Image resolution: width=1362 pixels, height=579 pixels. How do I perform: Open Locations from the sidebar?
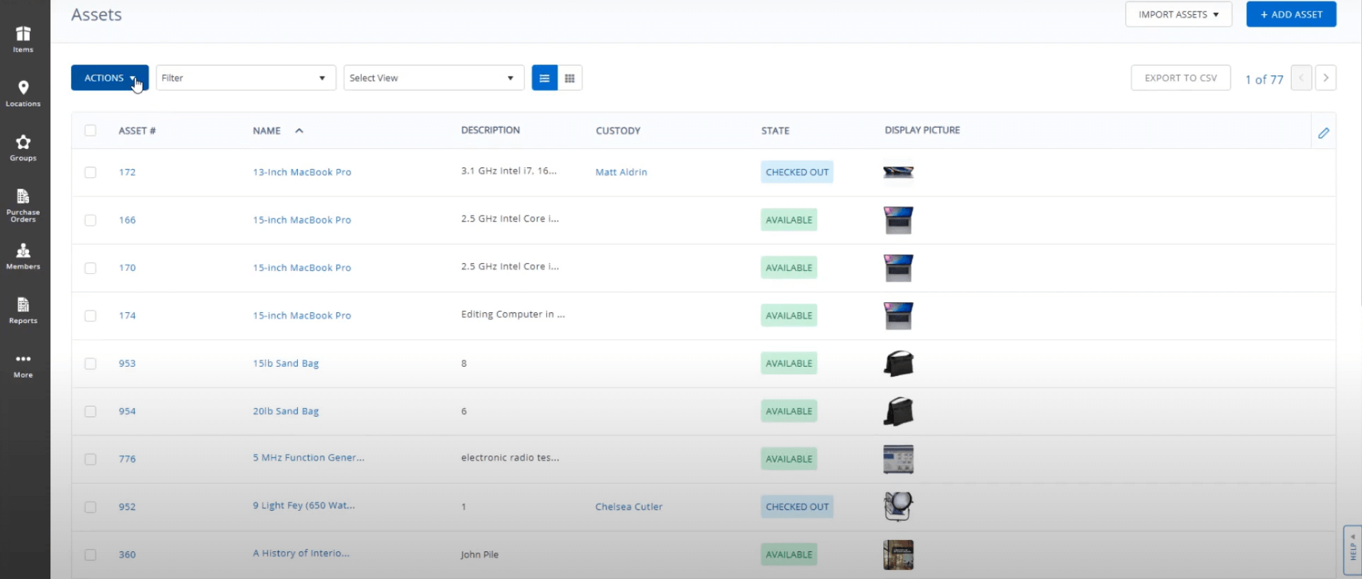[23, 94]
